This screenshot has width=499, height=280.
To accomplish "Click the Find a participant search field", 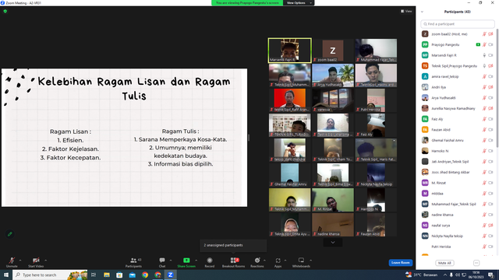I will point(458,24).
